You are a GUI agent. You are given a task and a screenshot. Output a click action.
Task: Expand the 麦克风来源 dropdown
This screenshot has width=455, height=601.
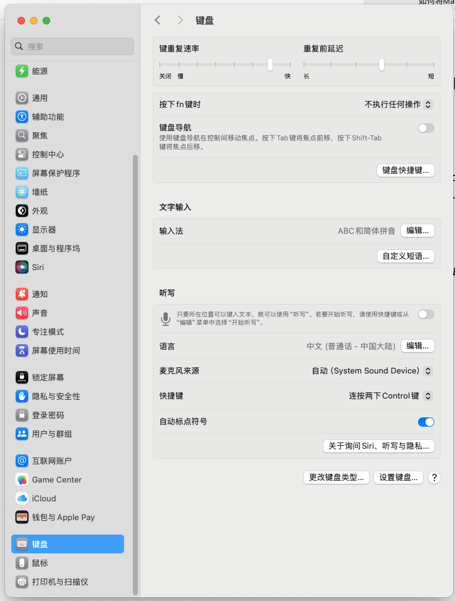click(x=372, y=371)
